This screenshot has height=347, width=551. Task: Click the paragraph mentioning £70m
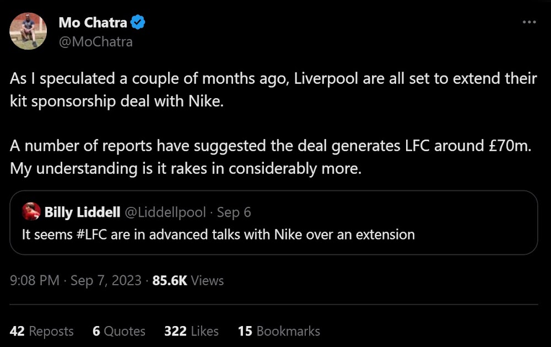[270, 157]
